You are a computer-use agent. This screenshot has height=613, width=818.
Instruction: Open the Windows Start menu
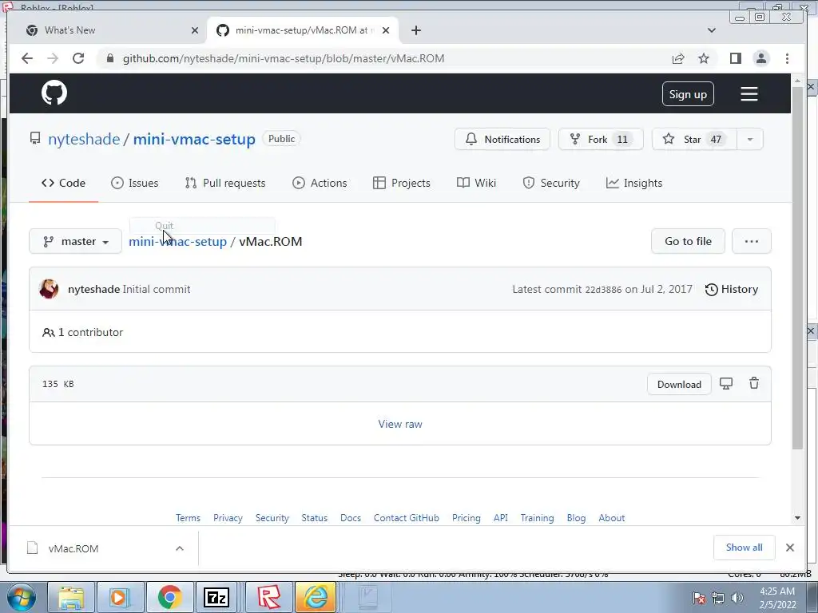click(x=21, y=597)
